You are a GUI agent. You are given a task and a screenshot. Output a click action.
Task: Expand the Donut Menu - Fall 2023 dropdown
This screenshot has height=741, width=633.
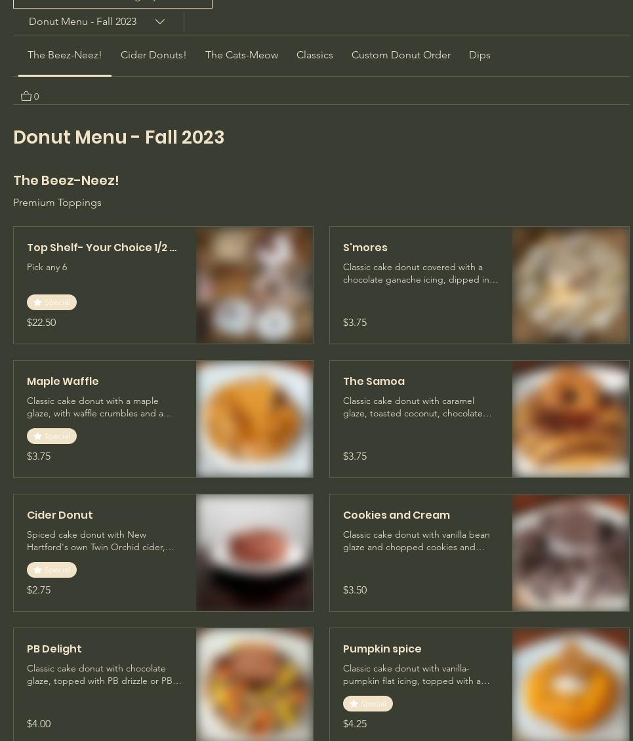click(x=97, y=22)
